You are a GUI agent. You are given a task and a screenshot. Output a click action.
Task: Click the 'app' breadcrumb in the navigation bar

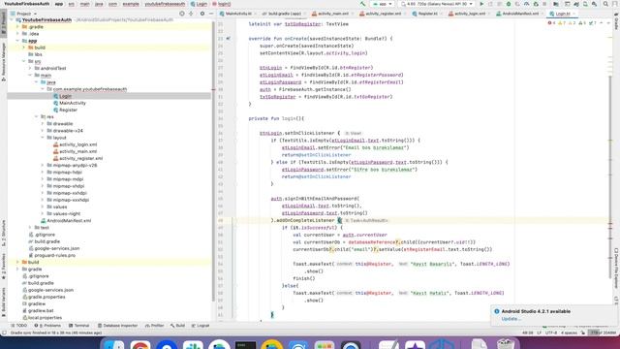click(x=59, y=4)
